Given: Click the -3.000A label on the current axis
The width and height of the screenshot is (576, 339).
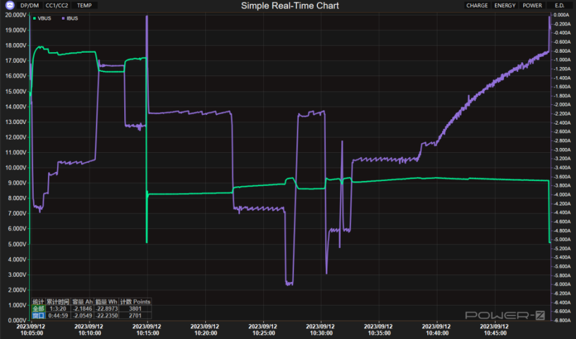Looking at the screenshot, I should point(562,150).
